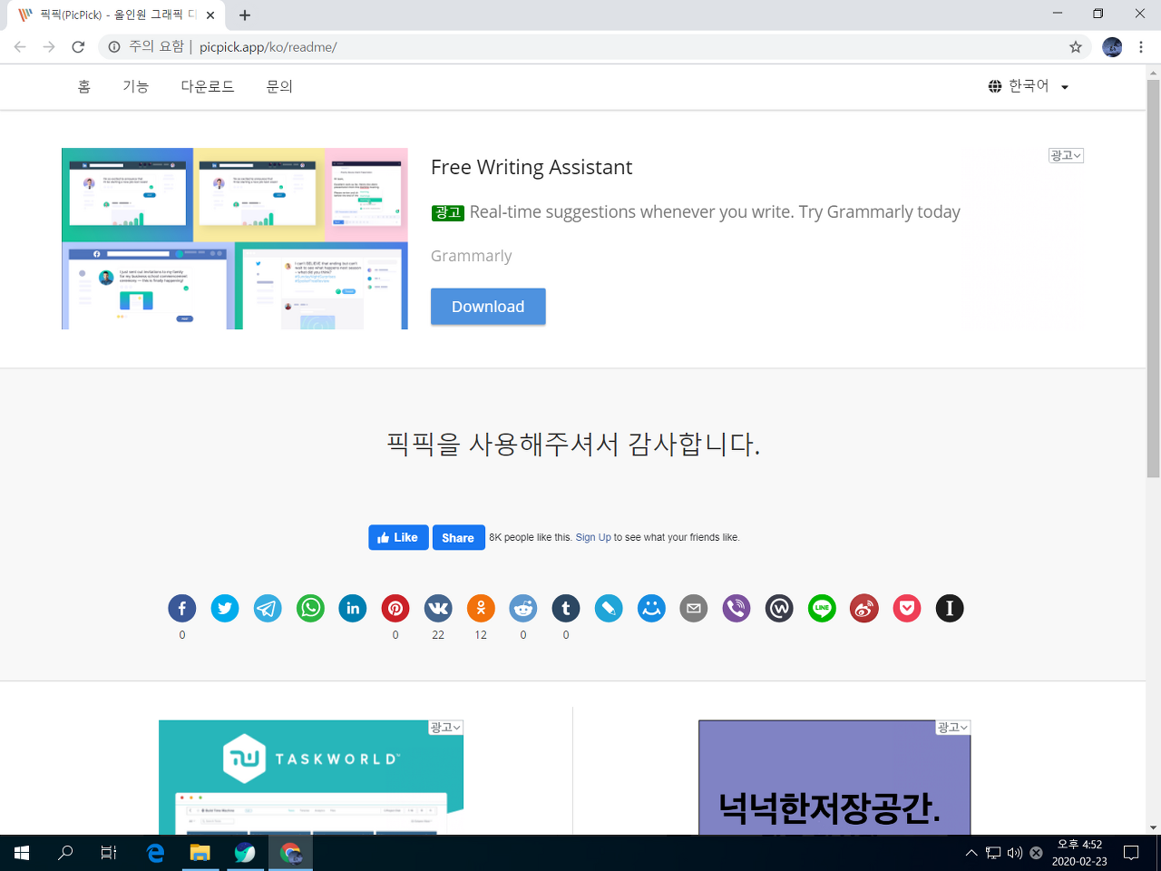The height and width of the screenshot is (871, 1161).
Task: Click the green WhatsApp share icon
Action: tap(310, 608)
